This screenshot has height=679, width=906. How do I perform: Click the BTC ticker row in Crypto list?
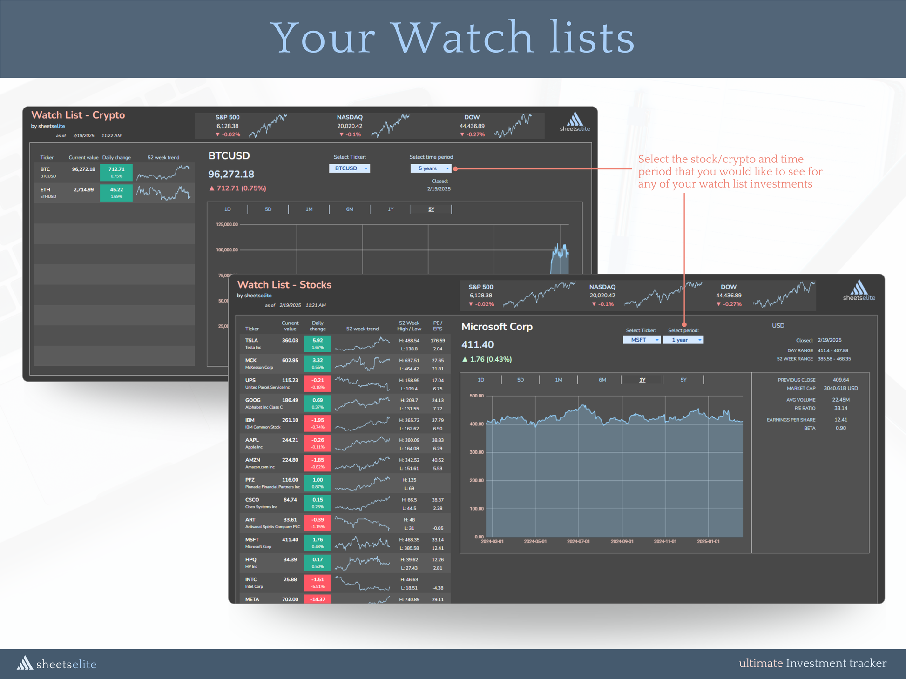pos(114,172)
